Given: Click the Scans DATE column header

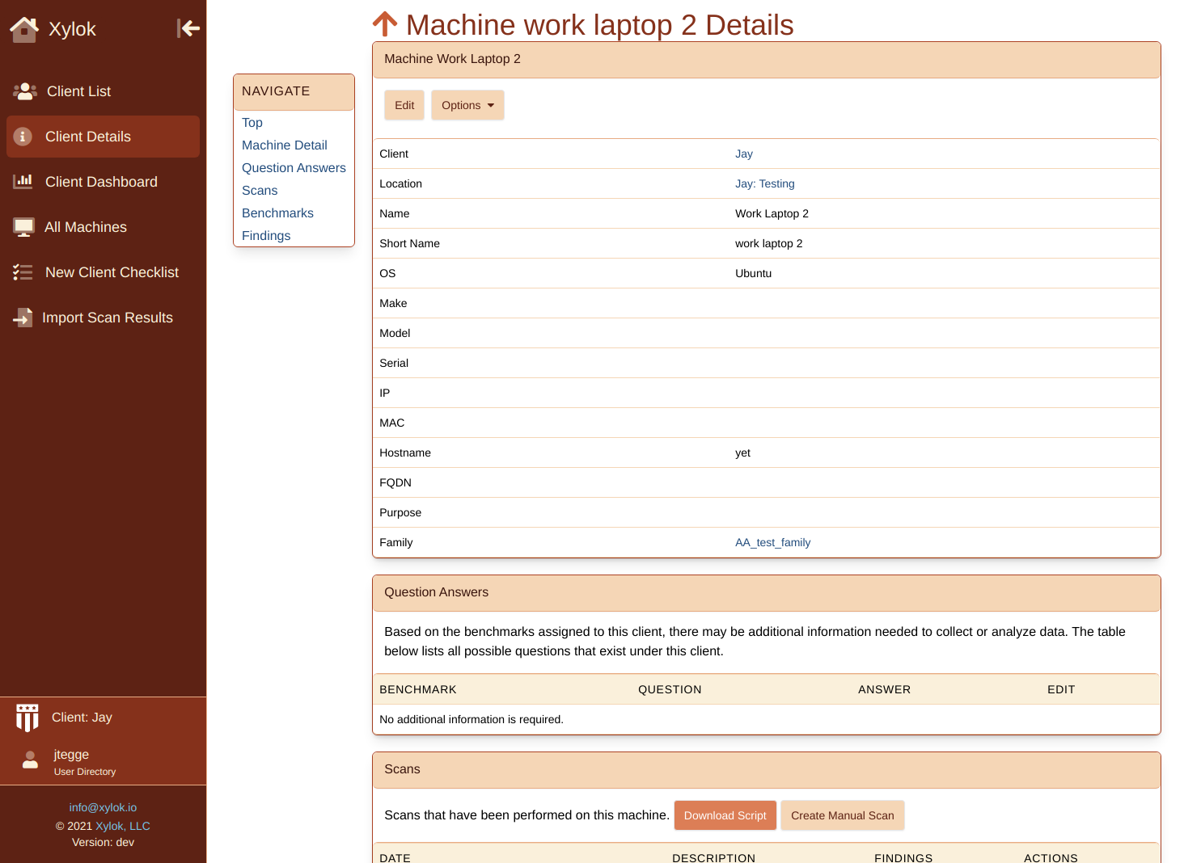Looking at the screenshot, I should (395, 857).
